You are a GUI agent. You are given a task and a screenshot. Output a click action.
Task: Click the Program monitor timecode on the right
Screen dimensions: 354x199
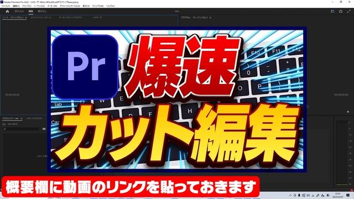341,95
